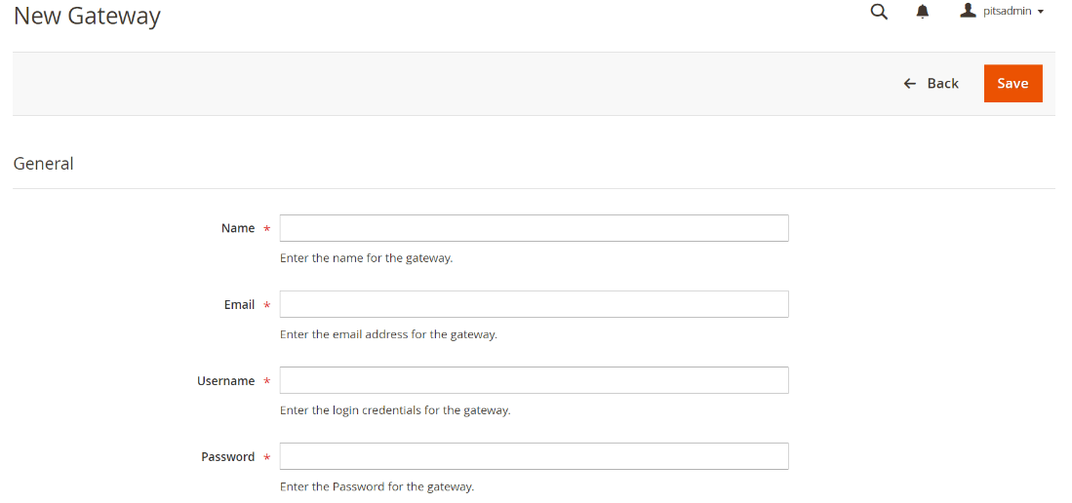Focus the Name input field

pyautogui.click(x=534, y=228)
